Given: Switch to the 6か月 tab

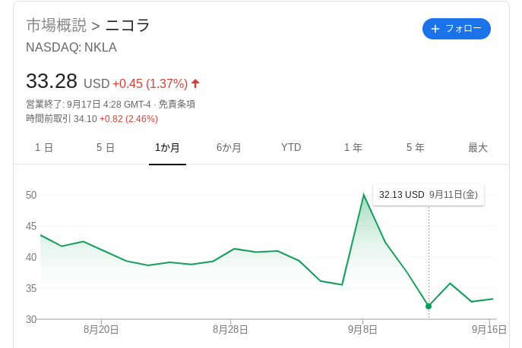Looking at the screenshot, I should [229, 147].
